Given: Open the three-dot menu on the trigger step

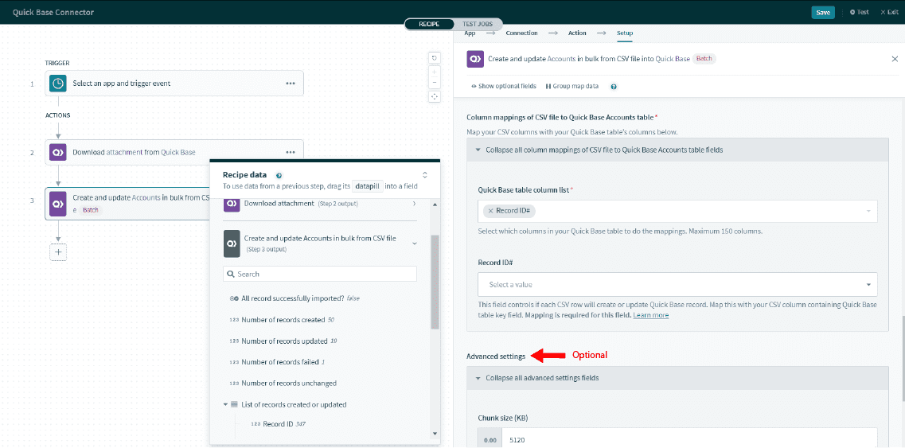Looking at the screenshot, I should click(x=291, y=84).
